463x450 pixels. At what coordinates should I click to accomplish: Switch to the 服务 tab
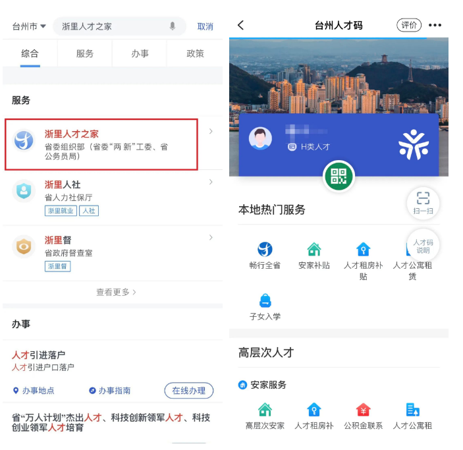click(x=85, y=53)
